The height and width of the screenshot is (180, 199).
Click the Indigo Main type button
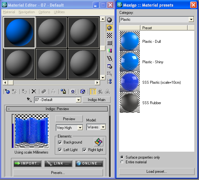click(x=97, y=100)
